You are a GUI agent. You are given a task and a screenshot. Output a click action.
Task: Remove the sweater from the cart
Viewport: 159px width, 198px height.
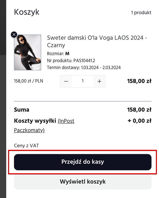point(14,35)
